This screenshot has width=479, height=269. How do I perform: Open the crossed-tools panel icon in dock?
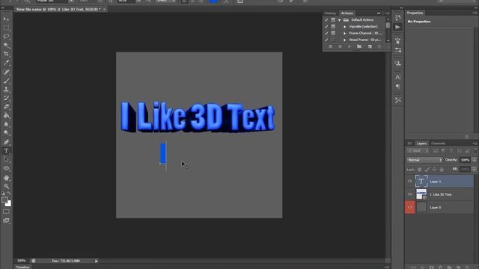coord(397,100)
